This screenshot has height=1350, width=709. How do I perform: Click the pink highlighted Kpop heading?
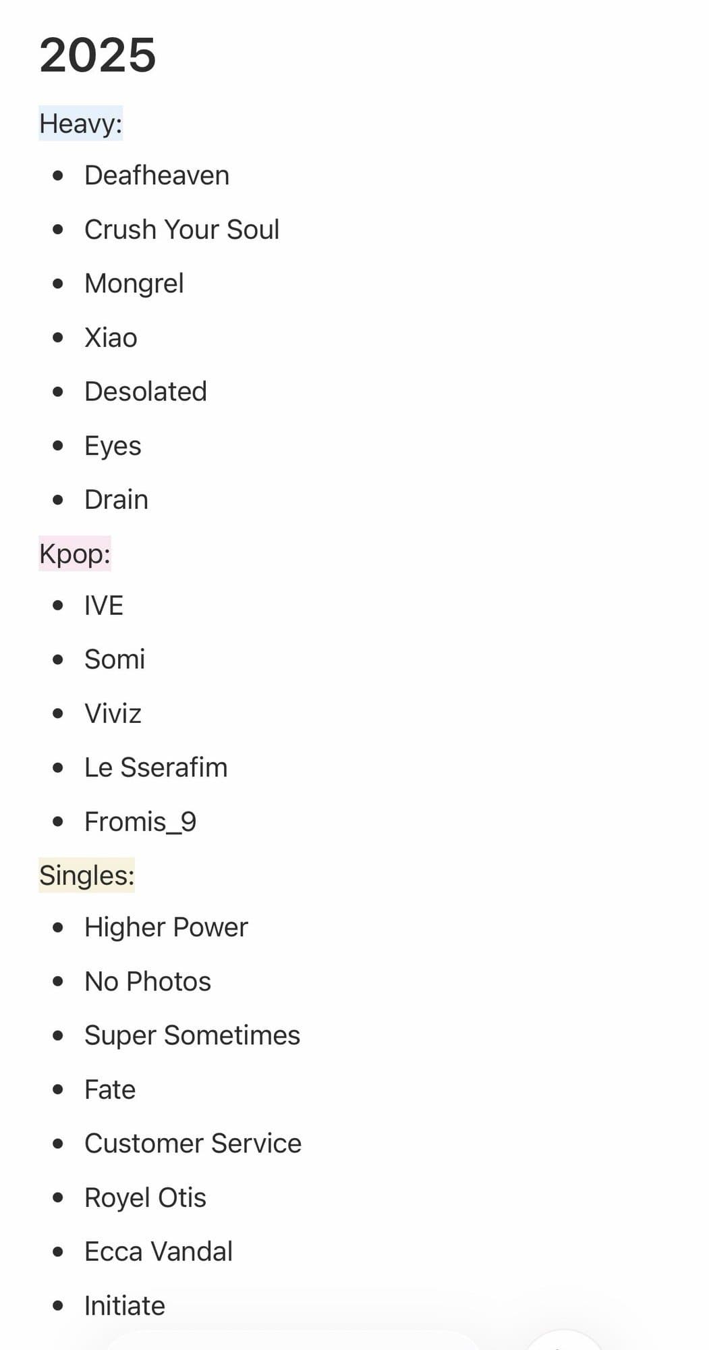pyautogui.click(x=74, y=553)
